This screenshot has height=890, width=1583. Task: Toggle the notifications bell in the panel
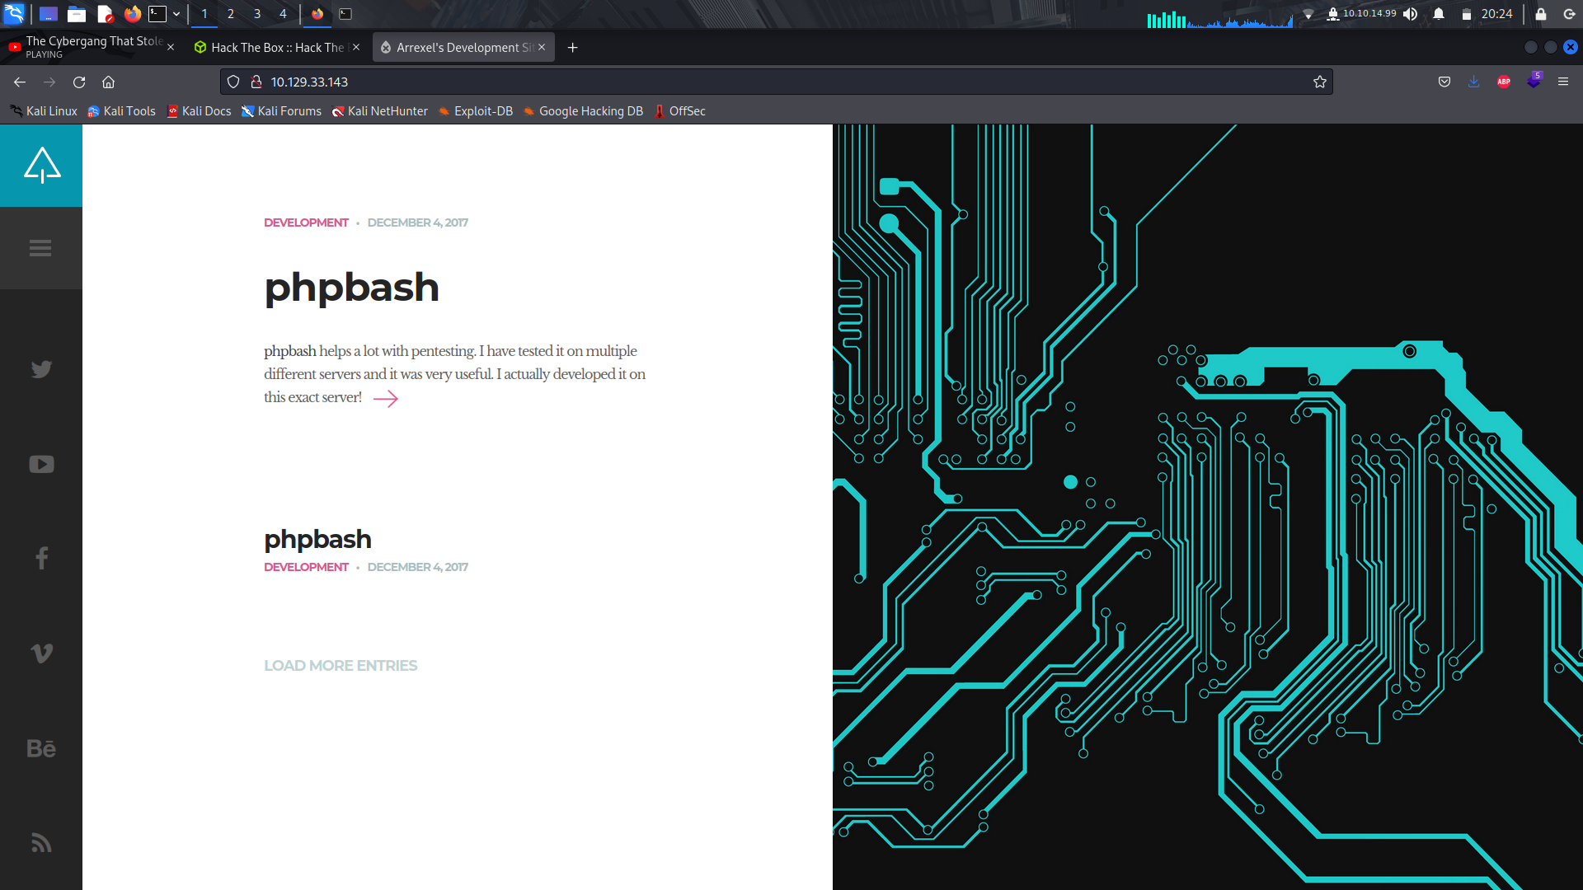[x=1439, y=14]
